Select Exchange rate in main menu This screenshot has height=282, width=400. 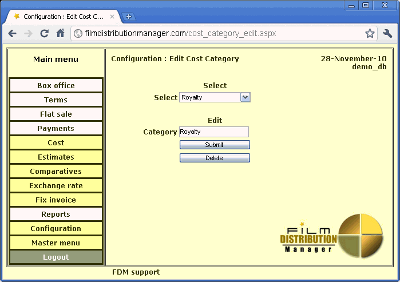(x=56, y=185)
